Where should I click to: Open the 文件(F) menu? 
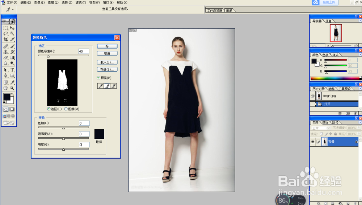[x=12, y=2]
